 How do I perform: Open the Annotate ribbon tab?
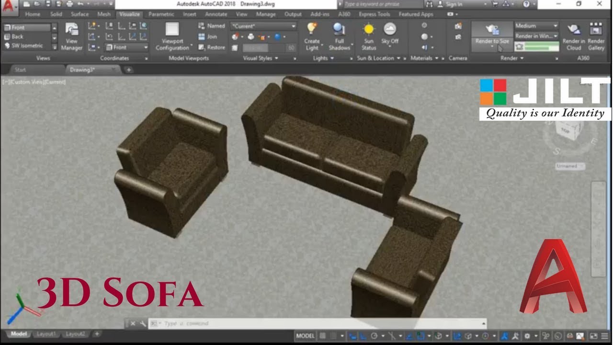(216, 14)
